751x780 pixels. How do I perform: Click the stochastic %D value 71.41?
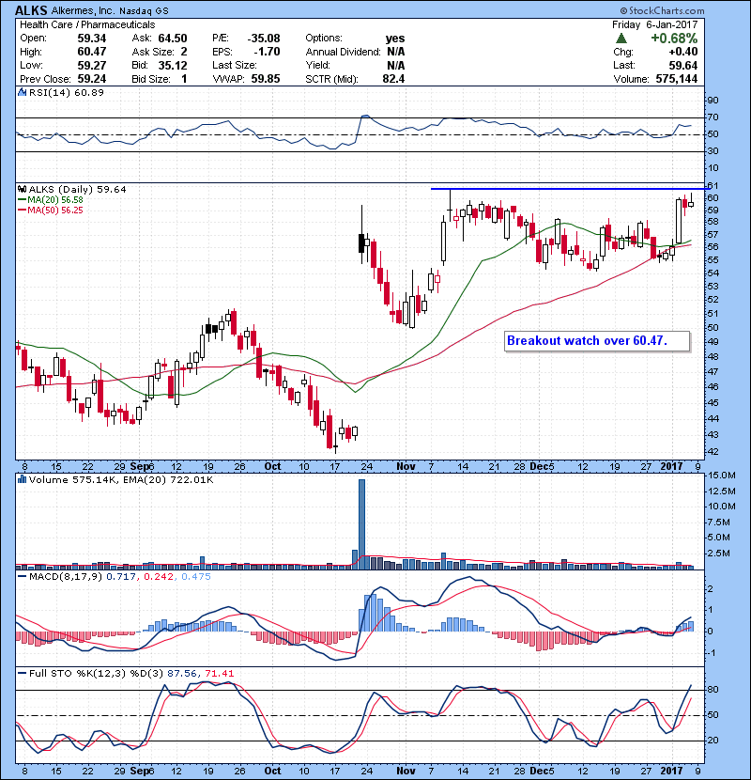[x=219, y=674]
